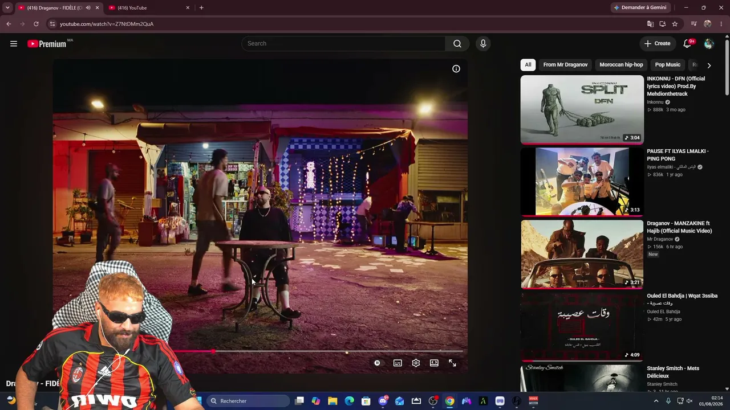Screen dimensions: 730x410
Task: Open Stanley Smitch - Mets Délicieux title
Action: [x=673, y=372]
